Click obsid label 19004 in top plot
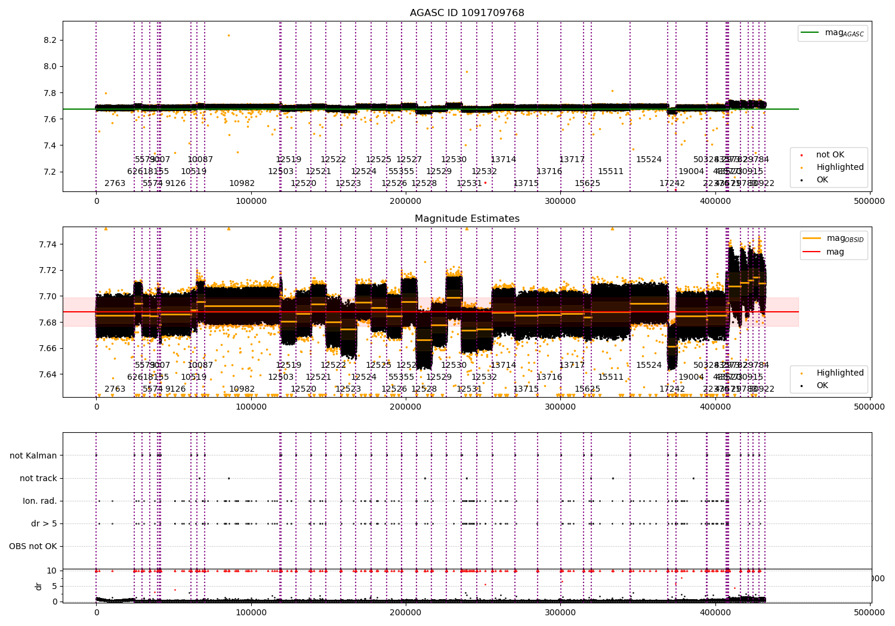 pos(692,172)
